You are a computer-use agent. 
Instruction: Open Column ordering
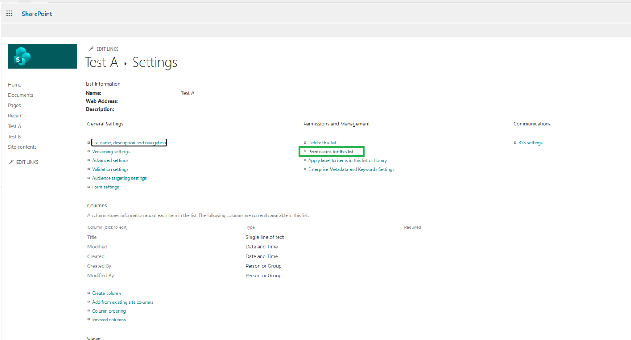point(109,311)
